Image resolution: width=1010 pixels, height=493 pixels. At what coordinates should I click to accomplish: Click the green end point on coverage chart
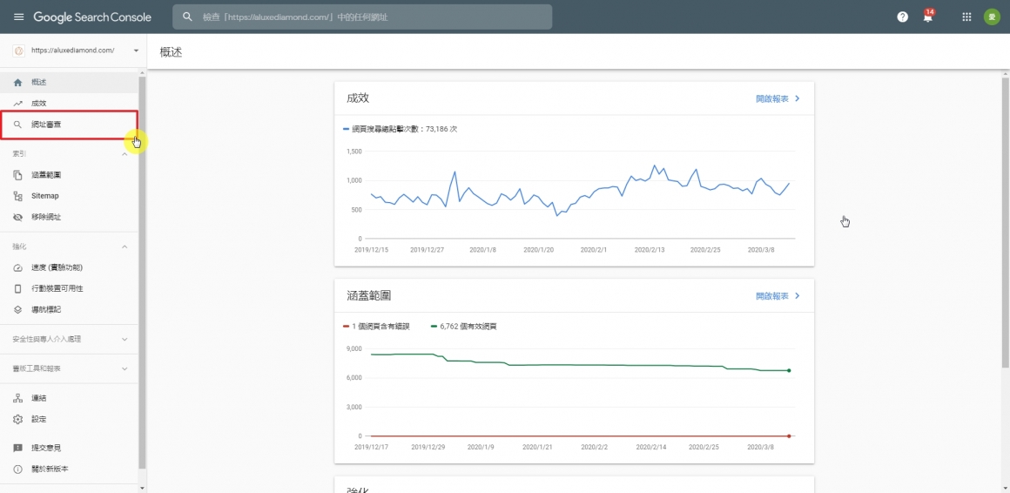pyautogui.click(x=789, y=370)
